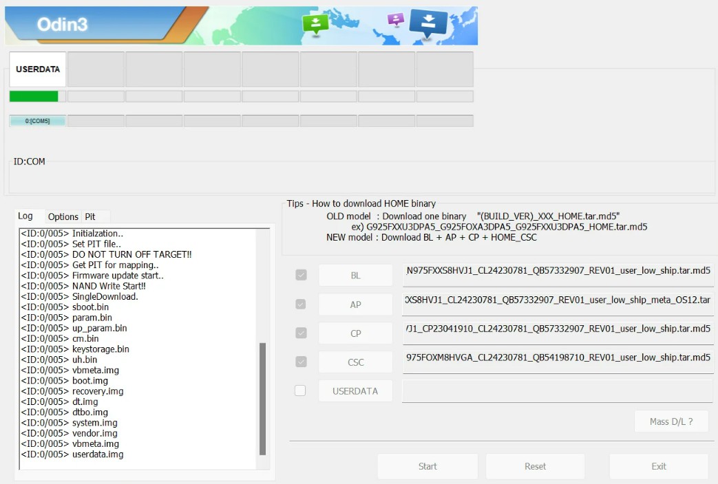718x484 pixels.
Task: Browse for a CP firmware file
Action: [x=355, y=333]
